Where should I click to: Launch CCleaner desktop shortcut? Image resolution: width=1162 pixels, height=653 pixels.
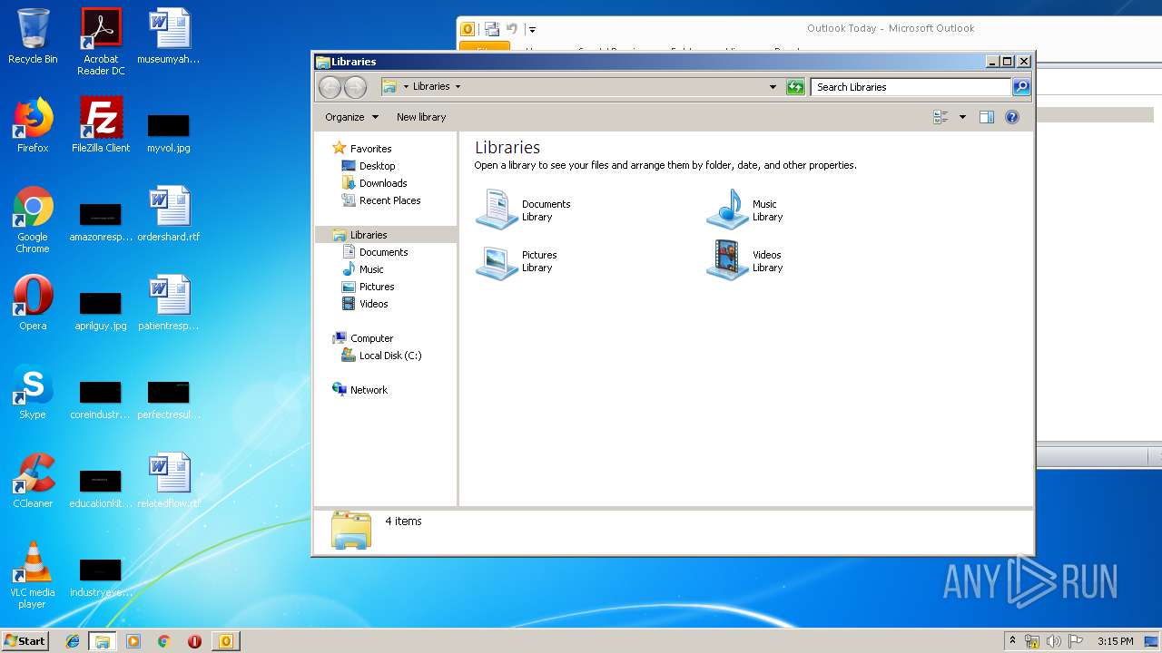click(x=33, y=481)
